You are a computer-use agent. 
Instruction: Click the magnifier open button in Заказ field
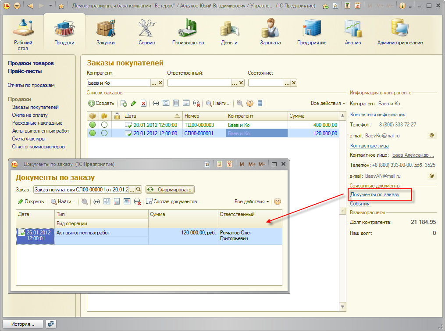139,190
